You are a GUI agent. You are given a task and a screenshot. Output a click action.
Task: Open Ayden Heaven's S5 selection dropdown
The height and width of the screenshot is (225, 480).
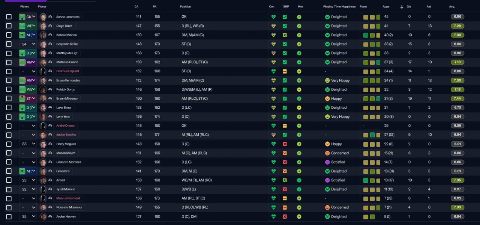(28, 216)
